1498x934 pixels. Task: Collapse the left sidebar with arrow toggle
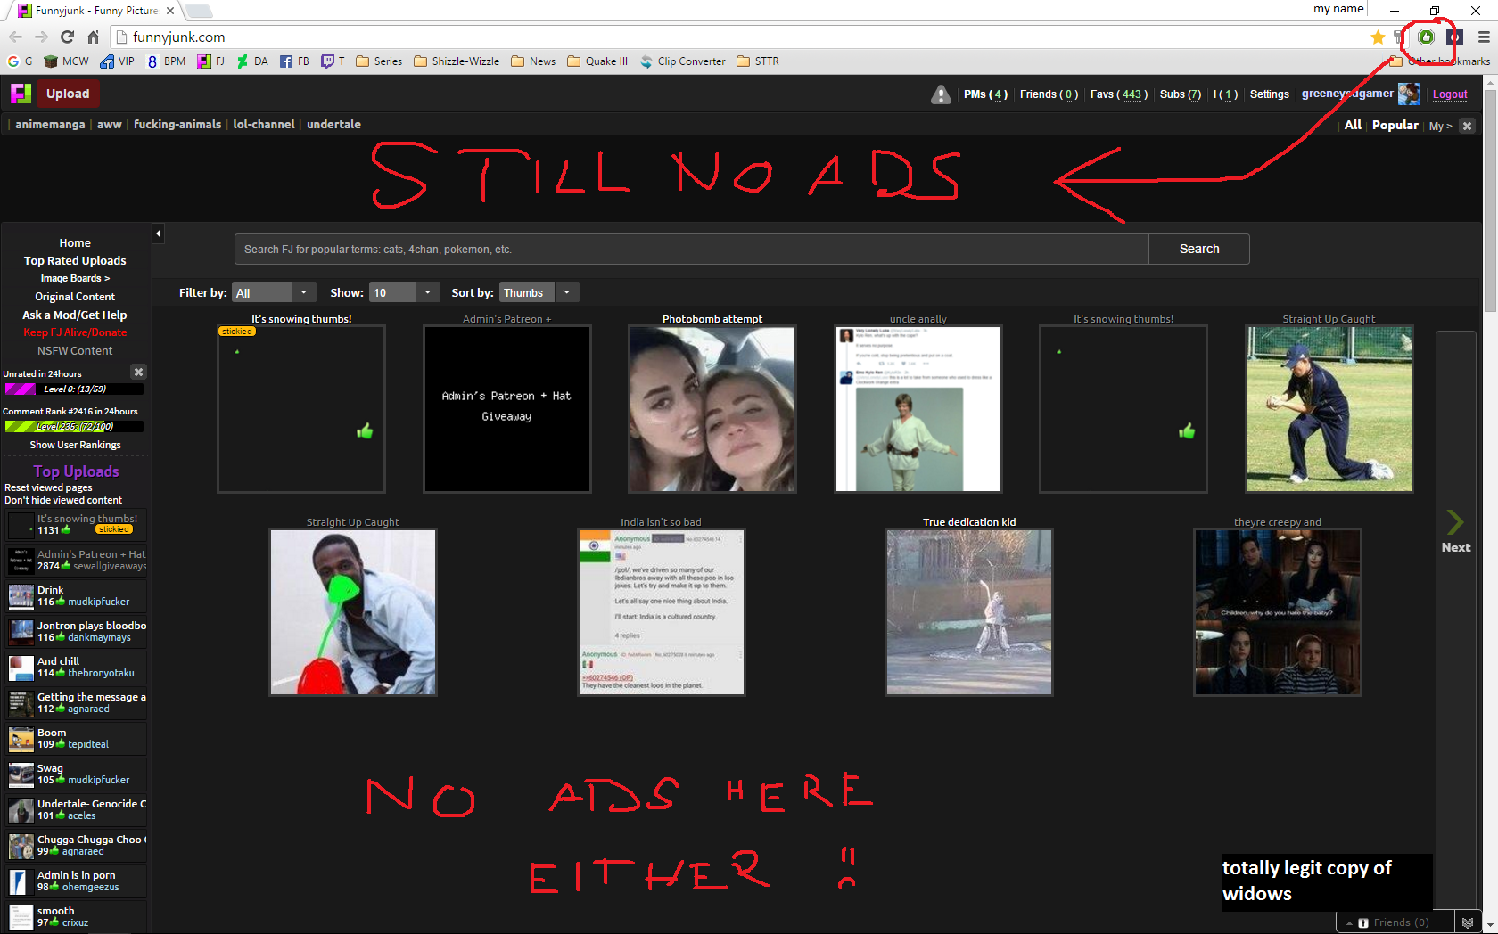(158, 233)
